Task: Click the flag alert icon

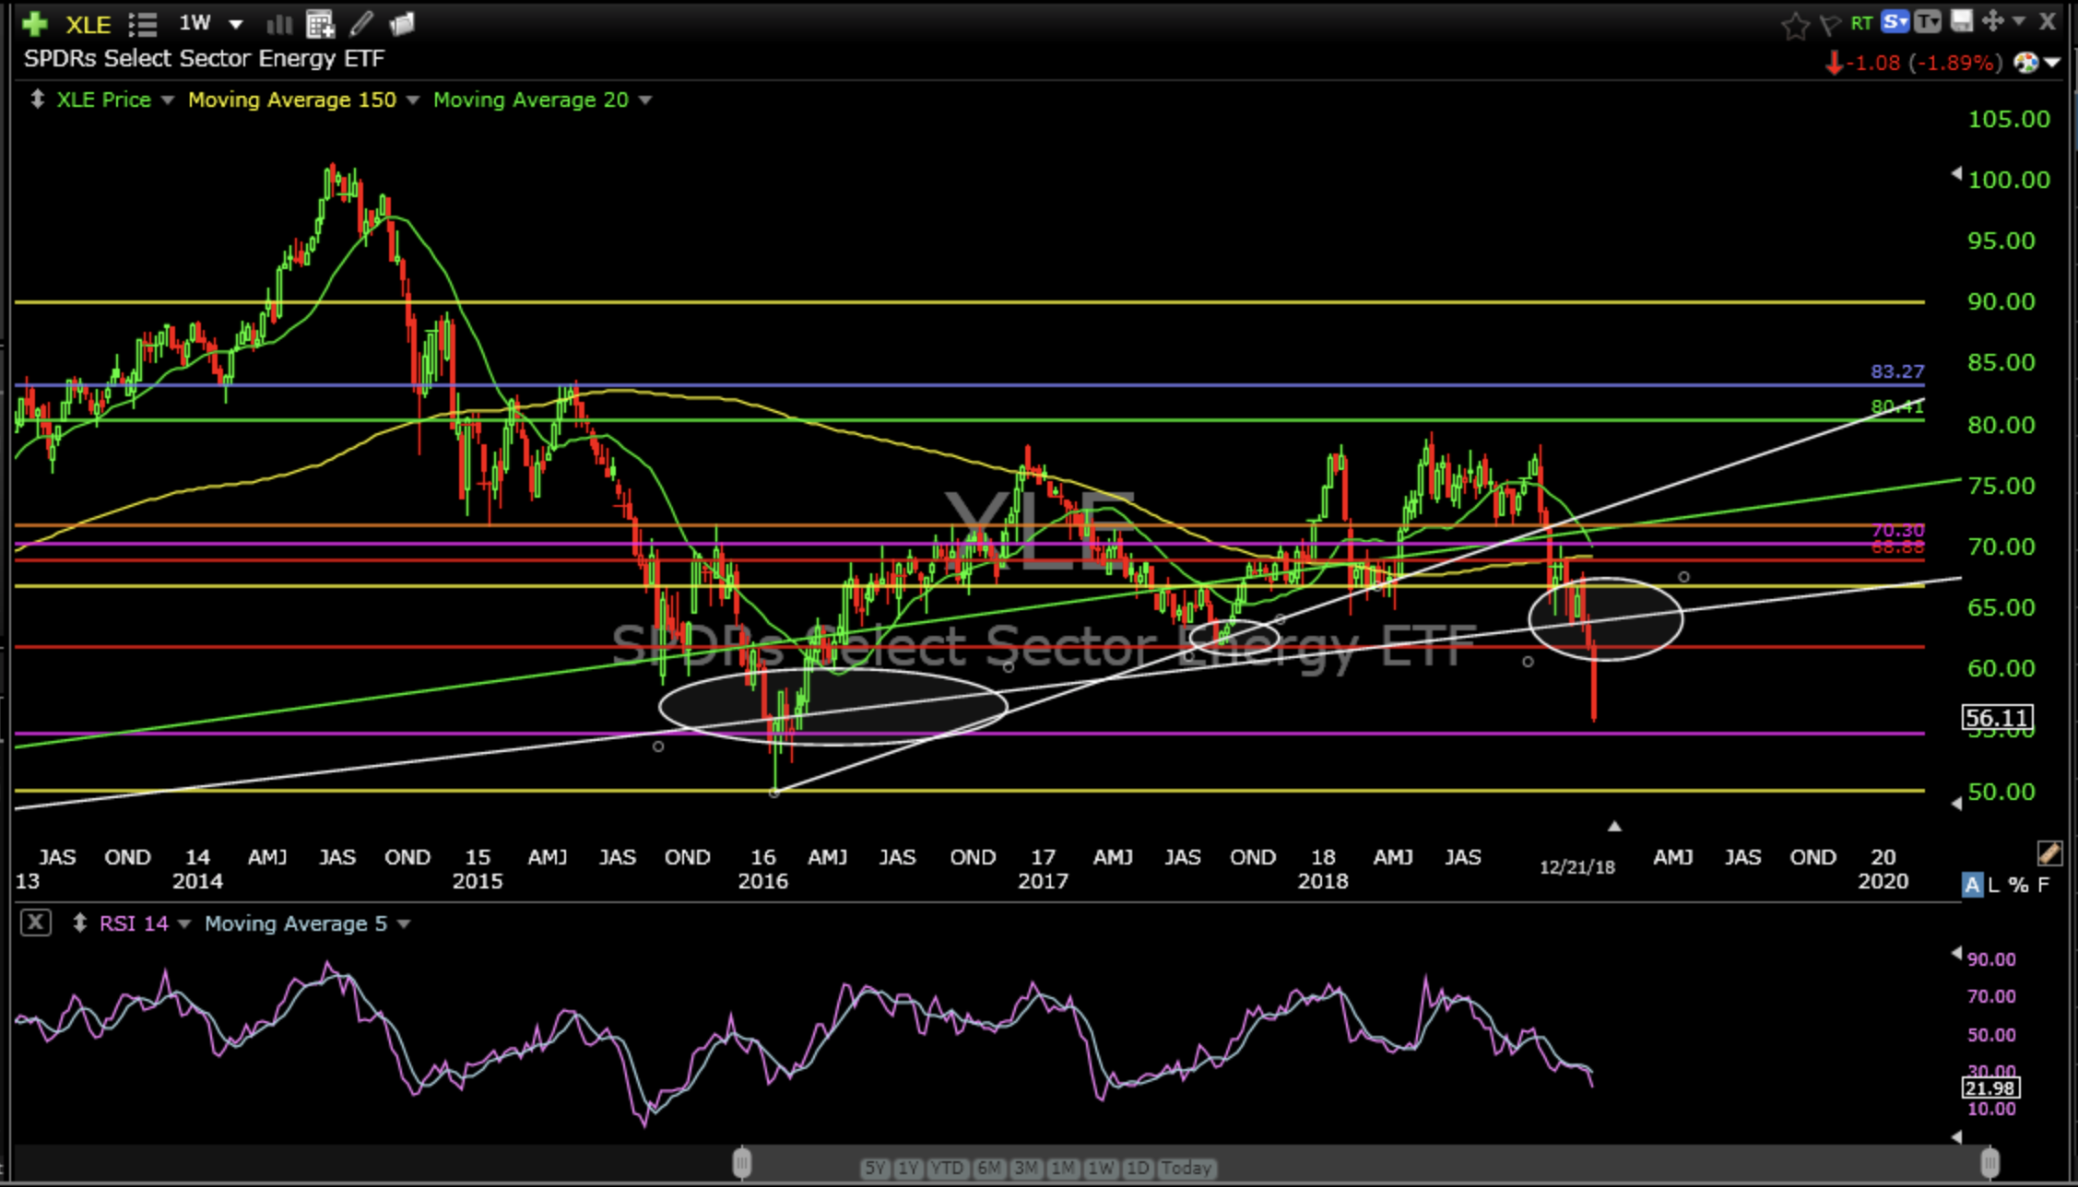Action: [1829, 25]
